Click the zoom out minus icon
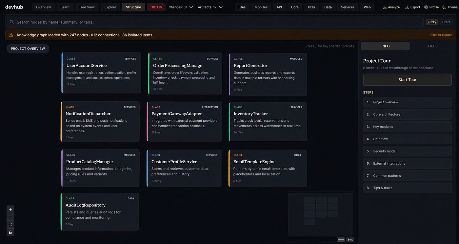459x244 pixels. (x=10, y=217)
